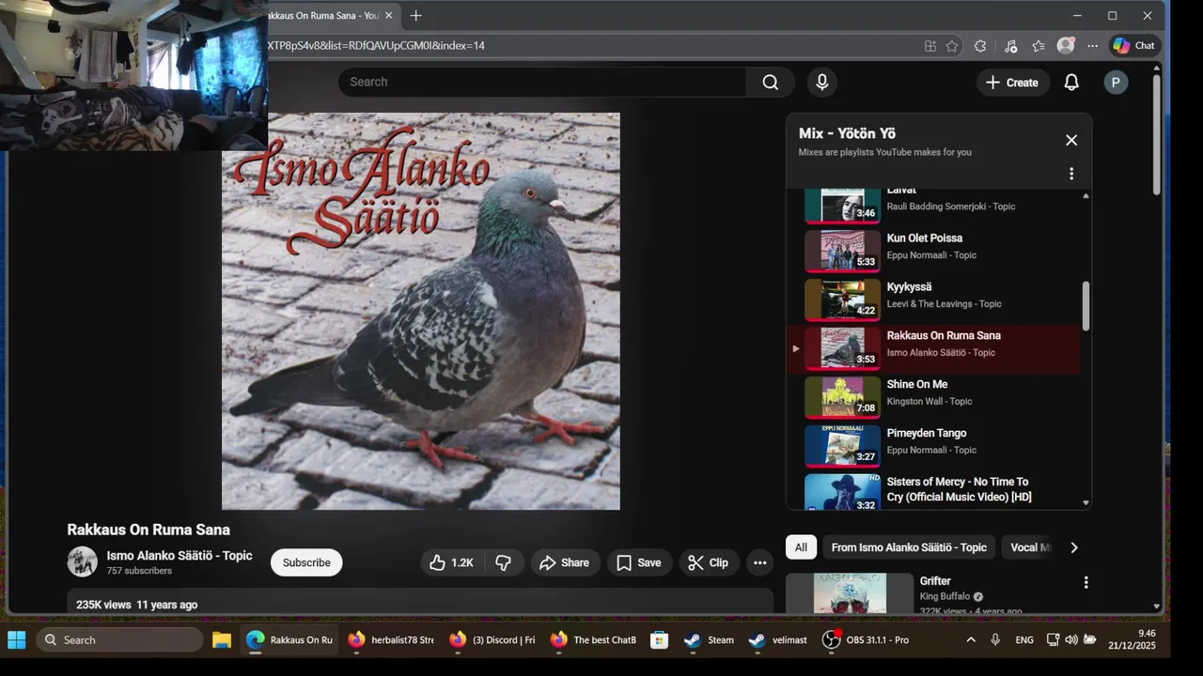Click the Shine On Me thumbnail
Image resolution: width=1203 pixels, height=676 pixels.
tap(842, 396)
